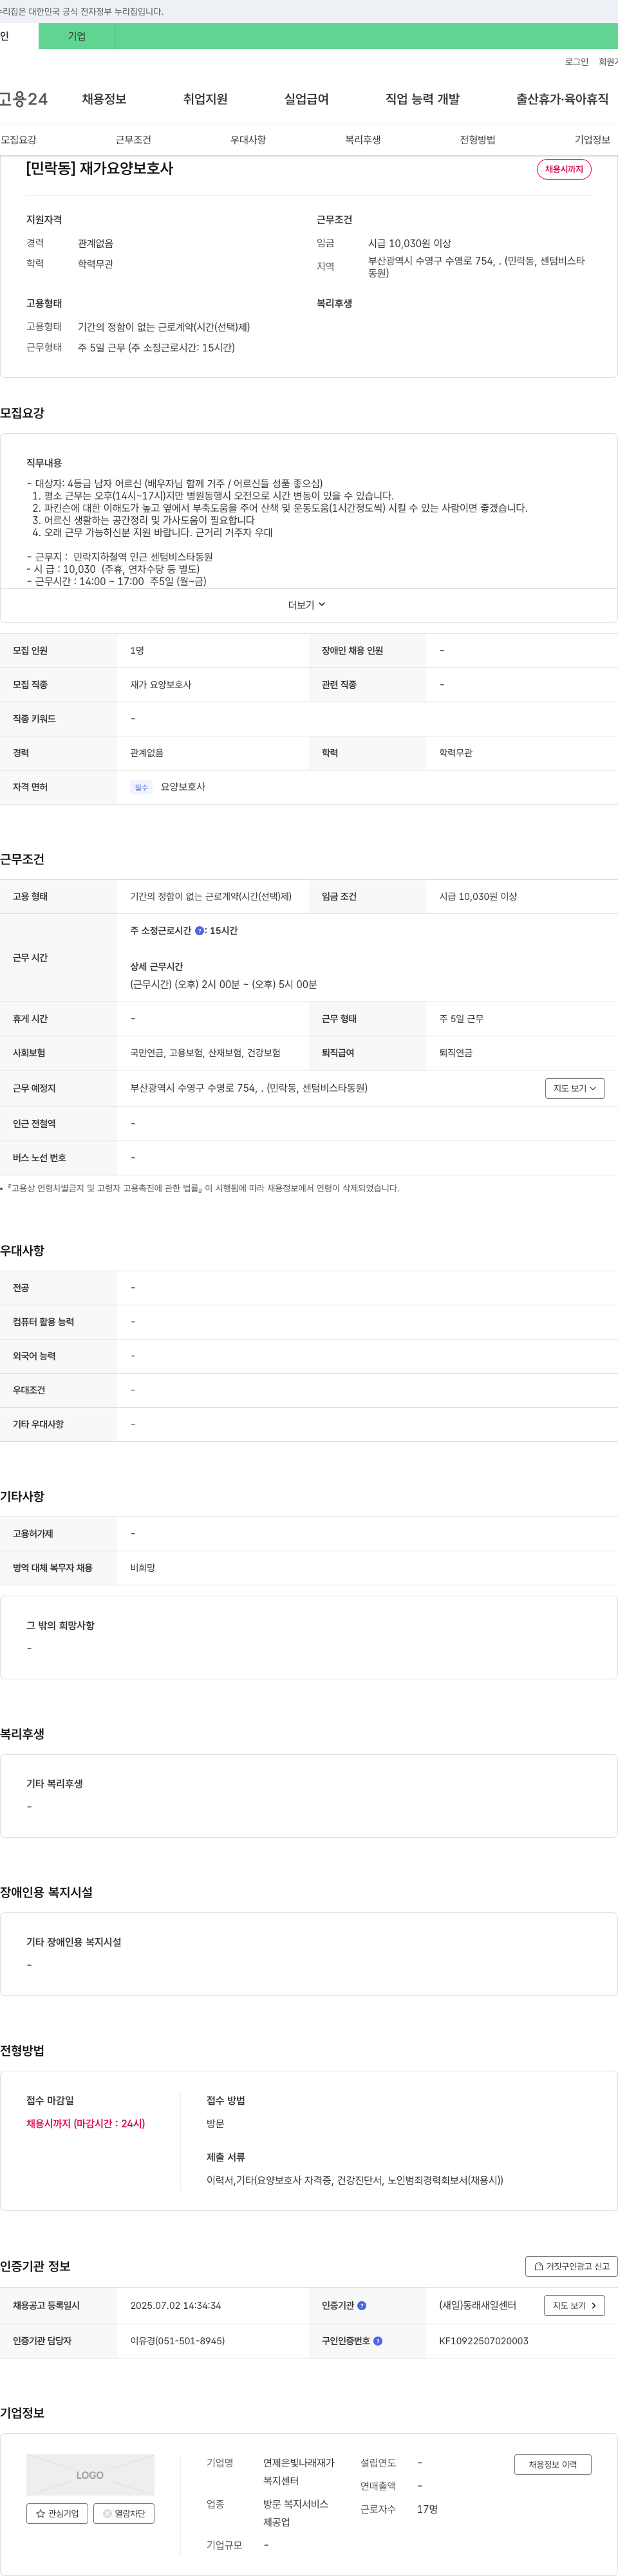The image size is (618, 2576).
Task: Jump to 복리후생 section tab
Action: (363, 140)
